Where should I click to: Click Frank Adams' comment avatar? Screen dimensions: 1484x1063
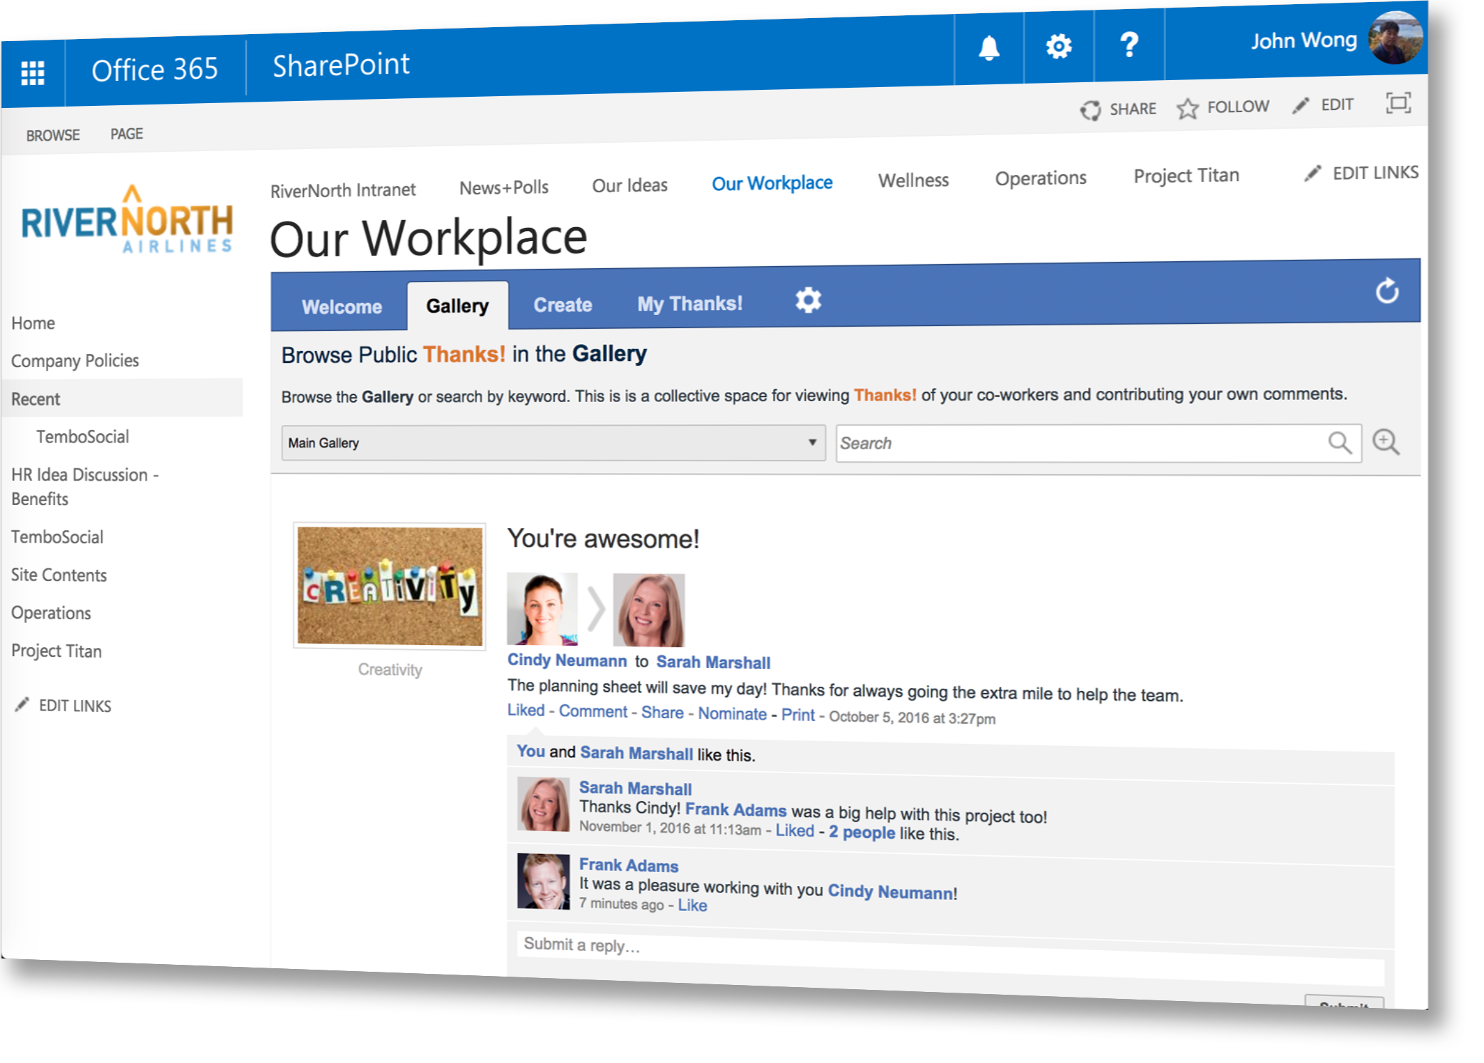[x=543, y=881]
